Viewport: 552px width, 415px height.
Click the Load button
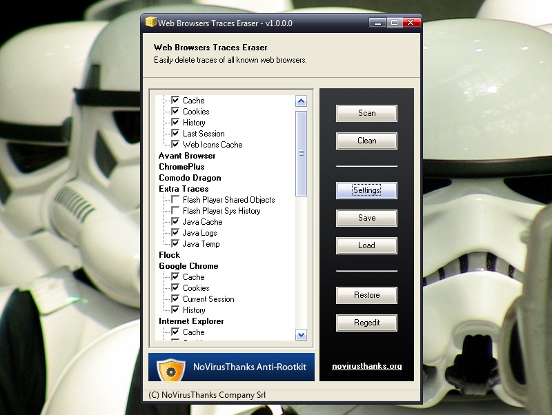(366, 245)
